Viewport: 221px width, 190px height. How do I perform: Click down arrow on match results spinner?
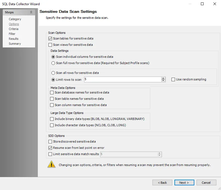coord(159,155)
